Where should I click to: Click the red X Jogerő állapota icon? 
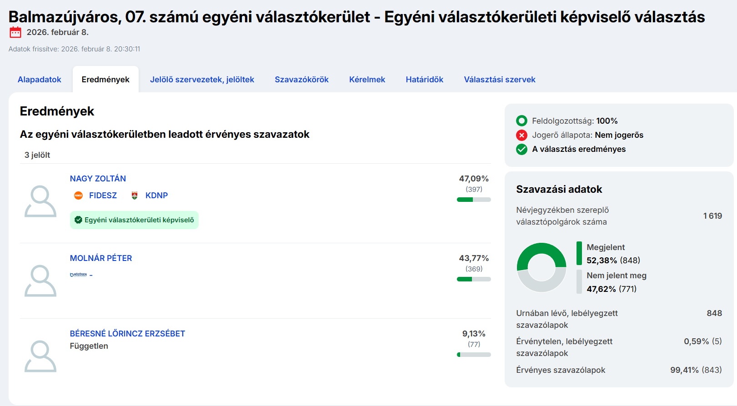pos(521,135)
